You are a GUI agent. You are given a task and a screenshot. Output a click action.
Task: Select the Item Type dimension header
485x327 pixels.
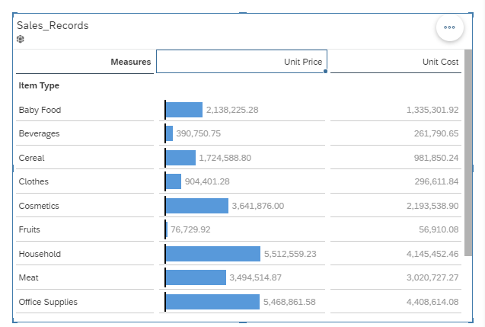pos(39,86)
